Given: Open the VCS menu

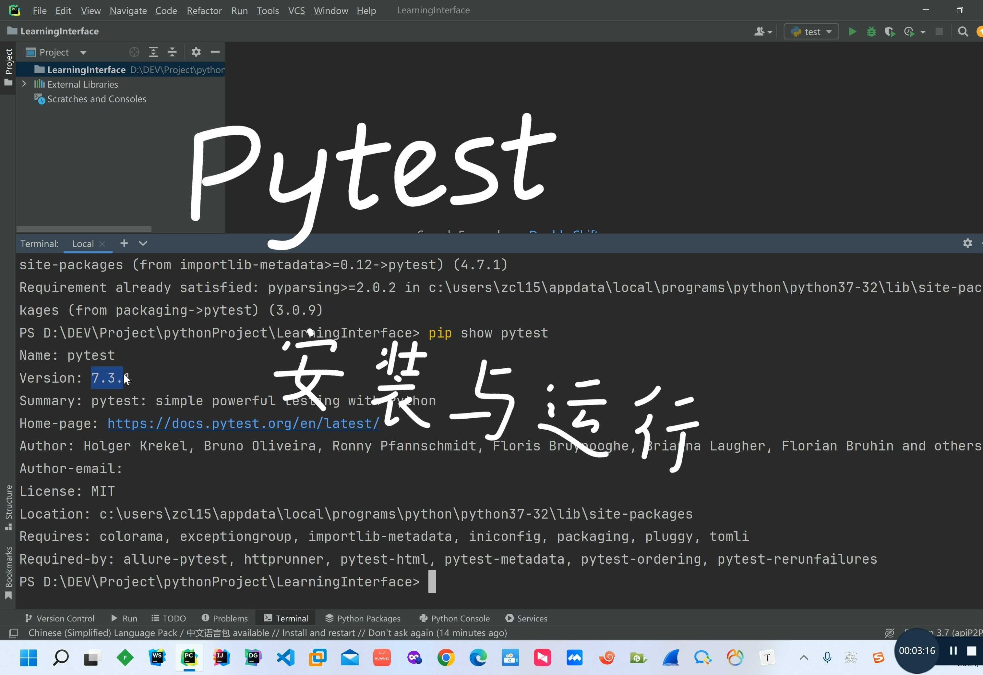Looking at the screenshot, I should [x=296, y=11].
